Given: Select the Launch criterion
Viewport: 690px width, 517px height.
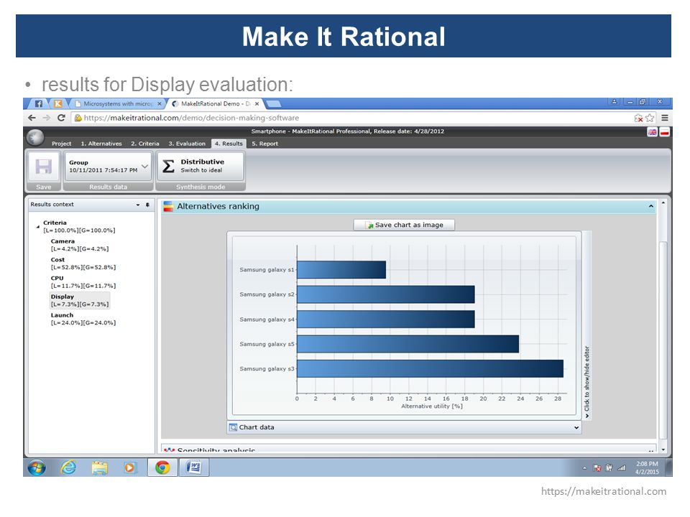Looking at the screenshot, I should click(x=83, y=319).
